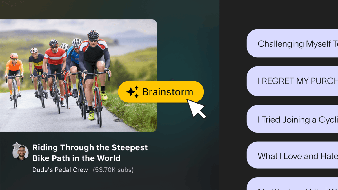Visit the Dude's Pedal Crew channel name
The image size is (338, 190).
coord(60,170)
